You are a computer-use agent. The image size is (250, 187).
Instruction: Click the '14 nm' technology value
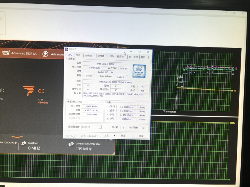(89, 76)
